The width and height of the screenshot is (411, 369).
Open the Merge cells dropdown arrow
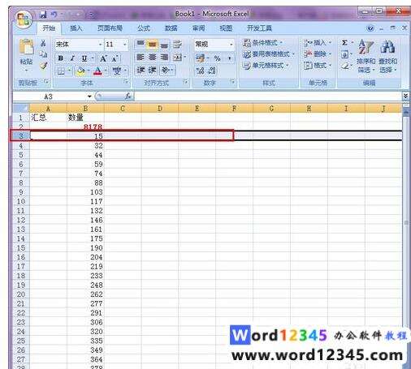185,57
